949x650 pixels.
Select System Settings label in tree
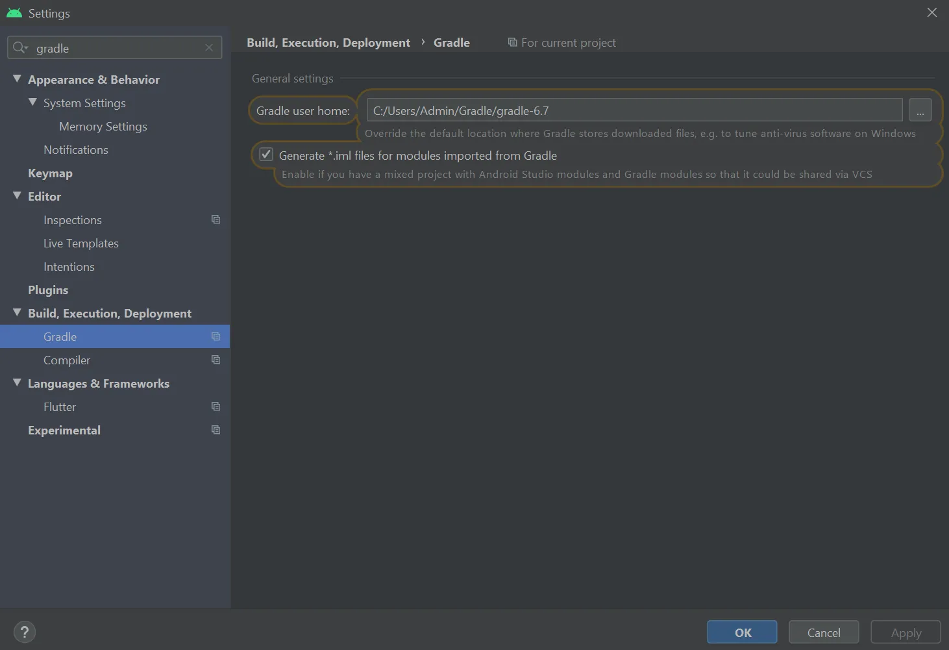[x=84, y=103]
